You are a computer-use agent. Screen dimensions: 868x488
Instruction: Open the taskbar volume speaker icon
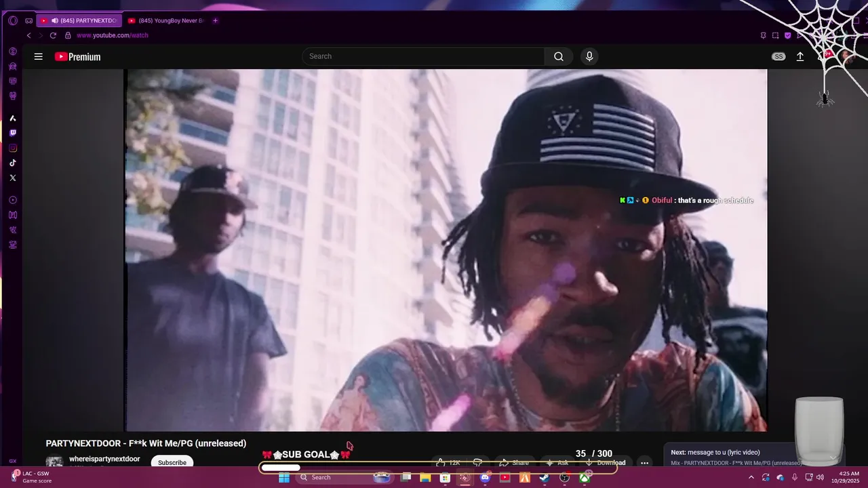click(x=820, y=477)
